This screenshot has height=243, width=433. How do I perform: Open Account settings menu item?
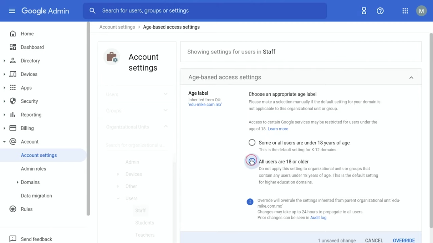coord(43,155)
